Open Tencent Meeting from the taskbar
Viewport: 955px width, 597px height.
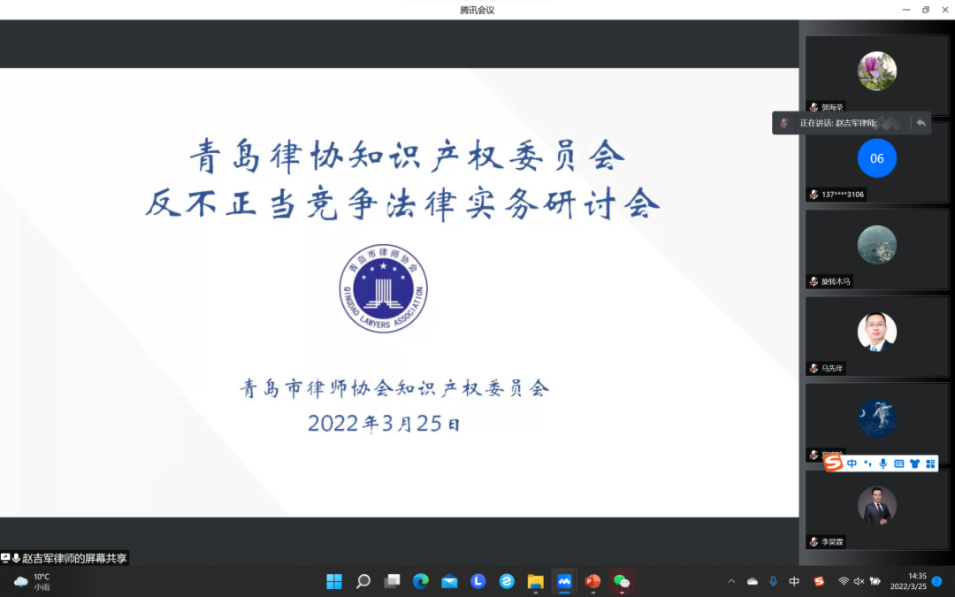(563, 581)
